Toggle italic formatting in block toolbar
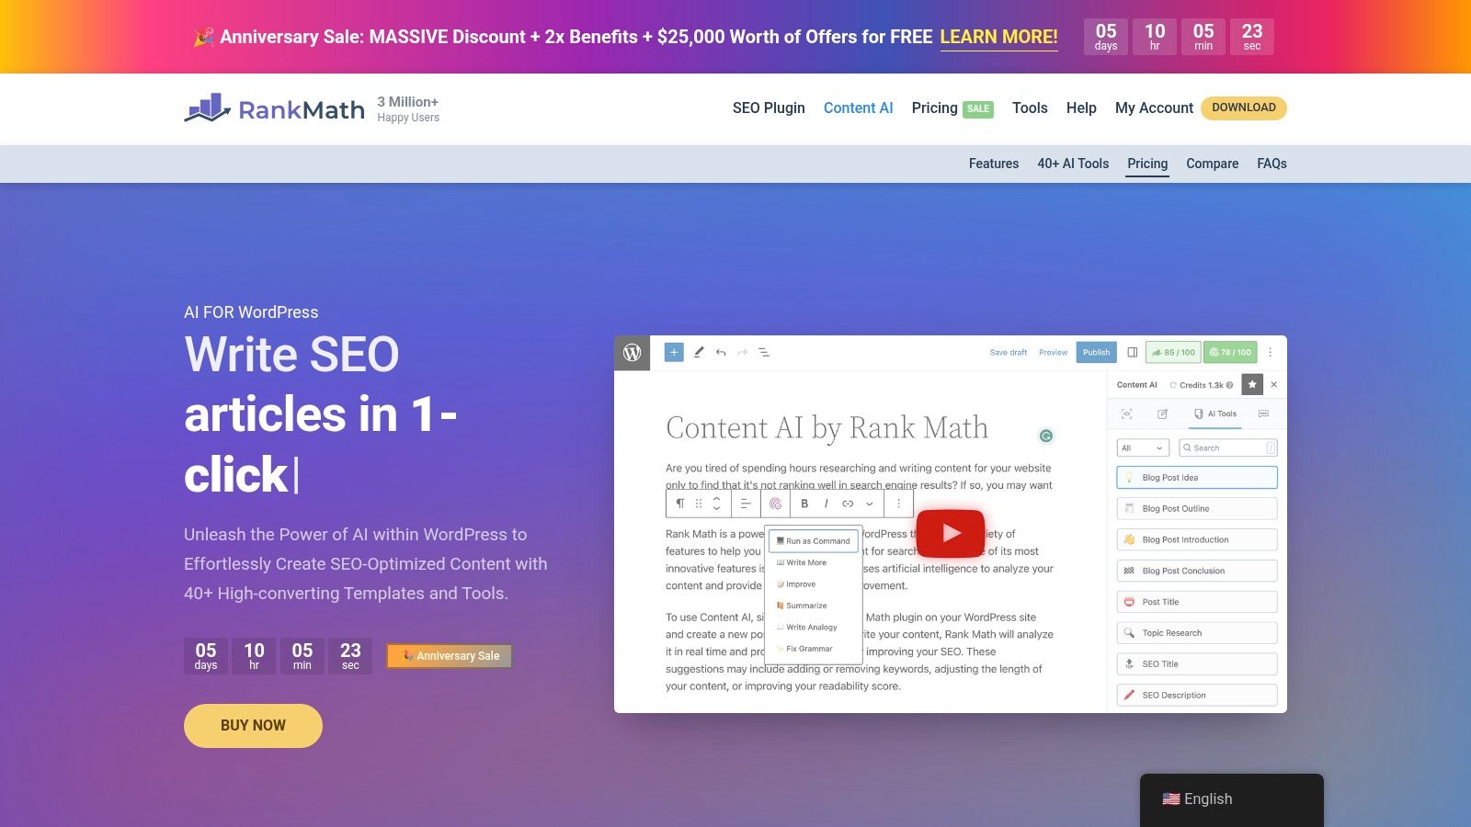The width and height of the screenshot is (1471, 827). pos(827,504)
